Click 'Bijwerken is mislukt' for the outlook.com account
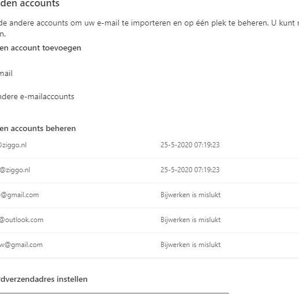The image size is (299, 294). tap(191, 220)
